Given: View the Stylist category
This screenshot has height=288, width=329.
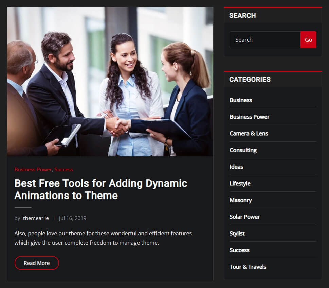Looking at the screenshot, I should pos(237,233).
